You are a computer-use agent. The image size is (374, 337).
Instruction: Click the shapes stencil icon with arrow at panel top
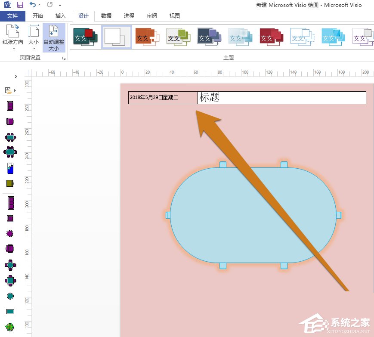tap(9, 90)
